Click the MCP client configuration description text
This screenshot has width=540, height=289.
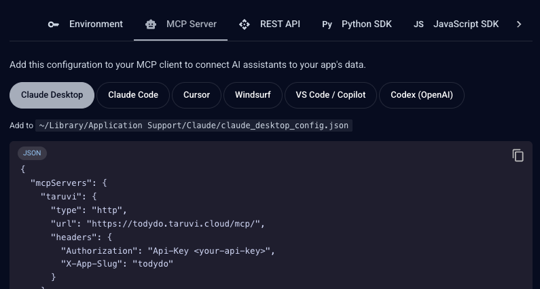coord(187,64)
